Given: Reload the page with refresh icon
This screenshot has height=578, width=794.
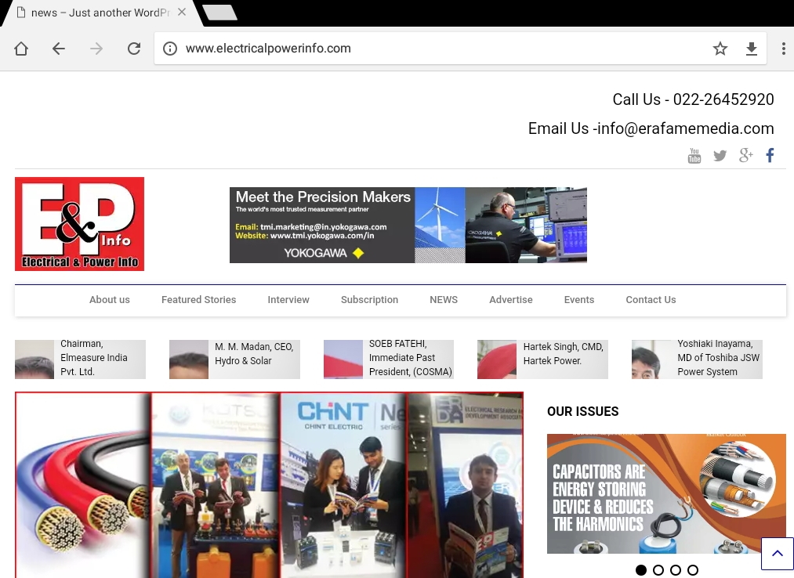Looking at the screenshot, I should click(x=134, y=49).
